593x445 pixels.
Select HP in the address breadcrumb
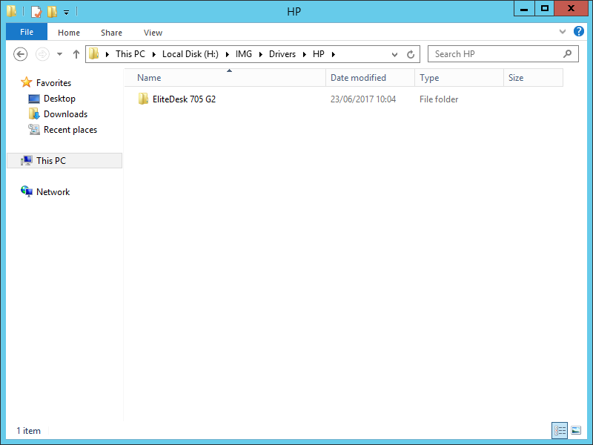click(319, 54)
